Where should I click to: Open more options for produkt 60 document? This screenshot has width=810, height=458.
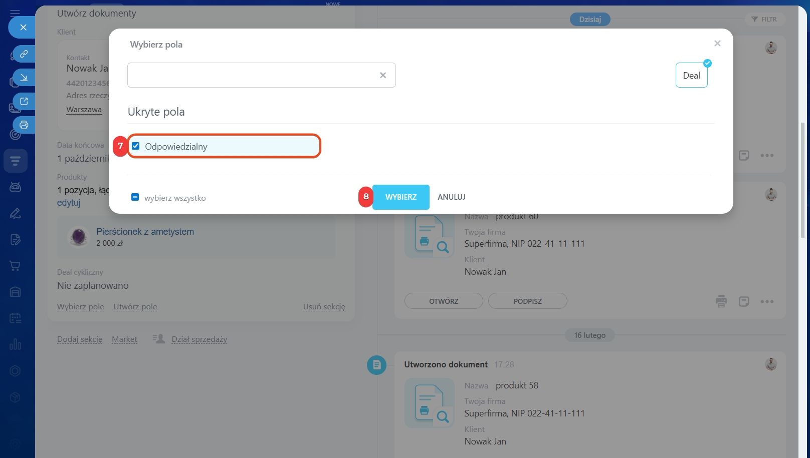pos(767,301)
